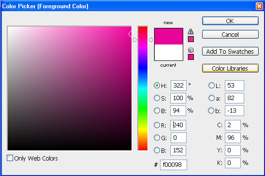This screenshot has width=265, height=176.
Task: Select the Lab b radio button
Action: click(x=211, y=111)
